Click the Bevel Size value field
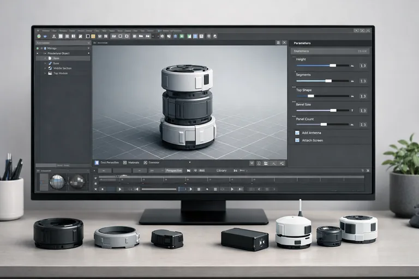 tap(363, 111)
